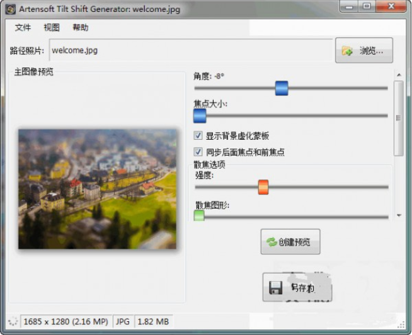The height and width of the screenshot is (335, 412).
Task: Click the blue 角度 slider handle
Action: coord(282,88)
